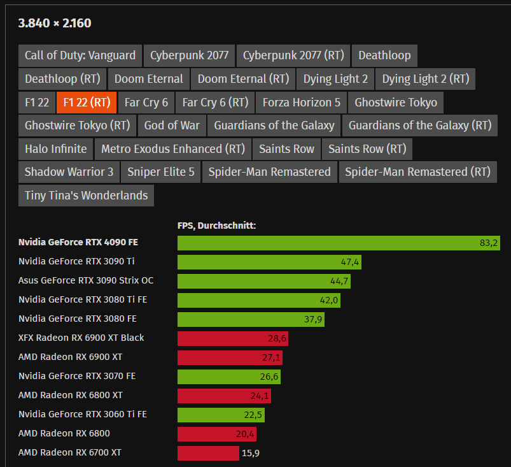Open the Doom Eternal (RT) tab
The image size is (511, 467).
coord(243,79)
